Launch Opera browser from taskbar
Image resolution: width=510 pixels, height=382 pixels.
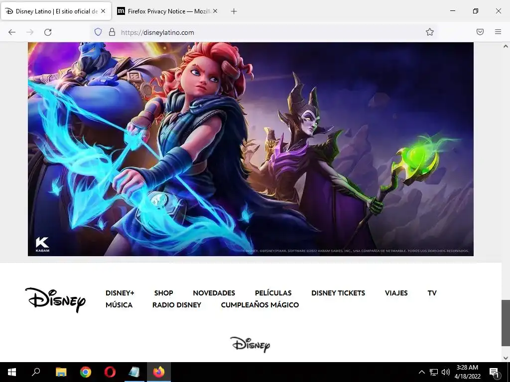[x=110, y=372]
